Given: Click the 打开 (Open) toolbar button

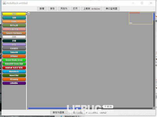Looking at the screenshot, I should coord(75,9).
